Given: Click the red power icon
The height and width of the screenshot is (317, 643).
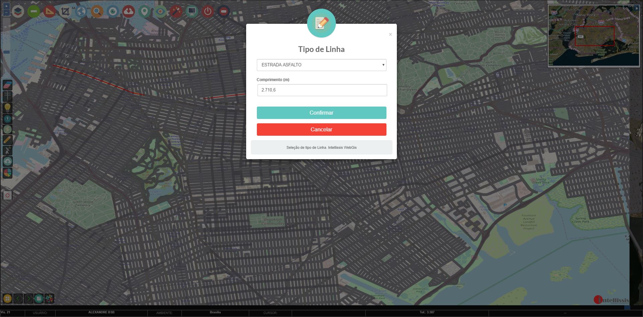Looking at the screenshot, I should click(208, 11).
